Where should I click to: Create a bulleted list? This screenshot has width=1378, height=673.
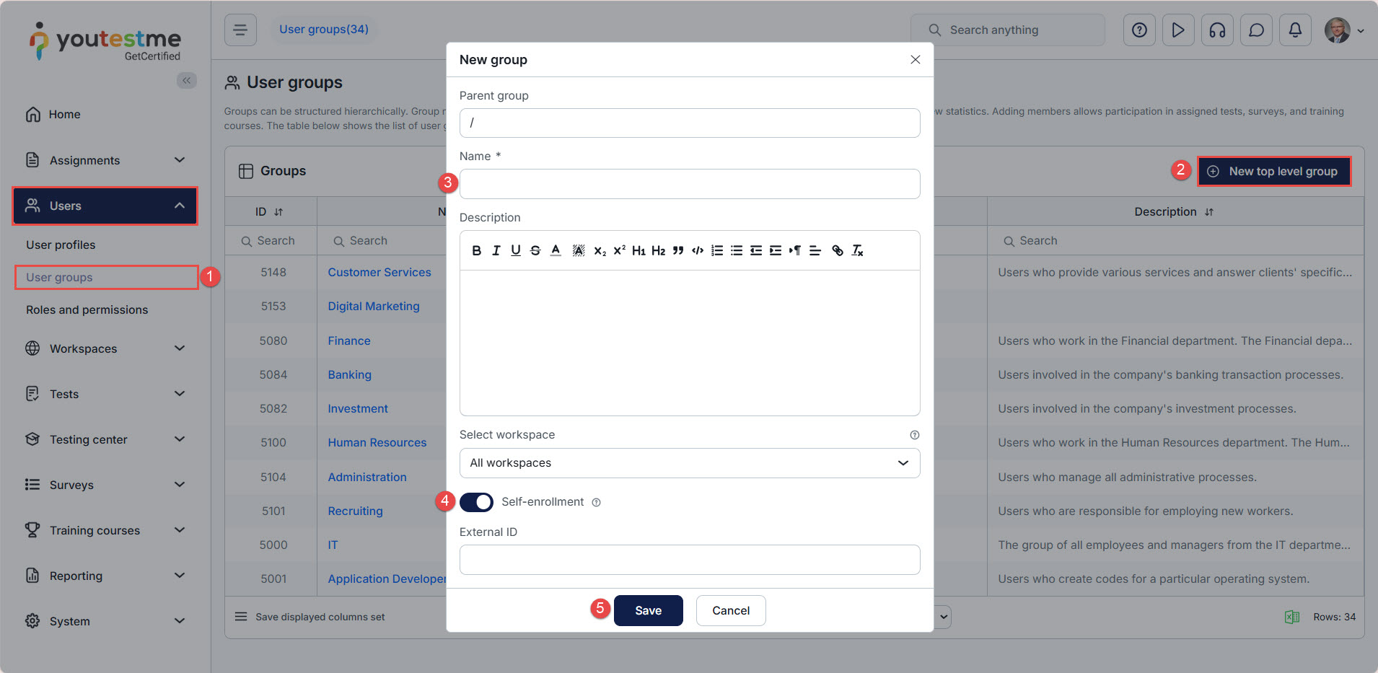click(x=737, y=250)
